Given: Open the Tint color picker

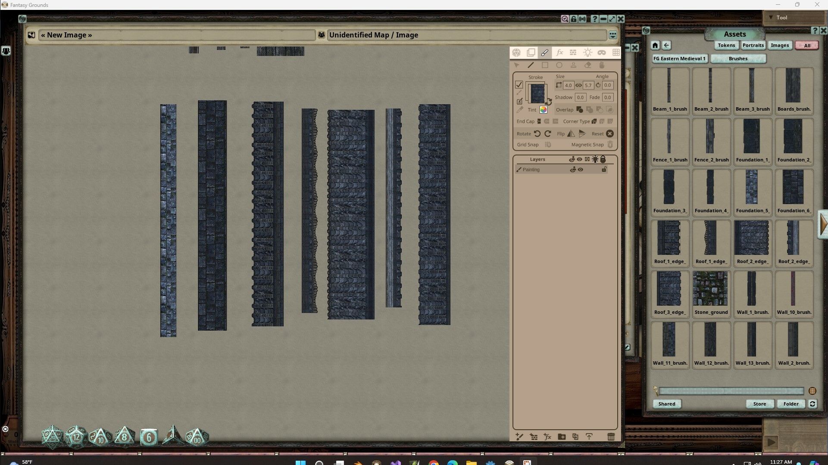Looking at the screenshot, I should tap(544, 110).
